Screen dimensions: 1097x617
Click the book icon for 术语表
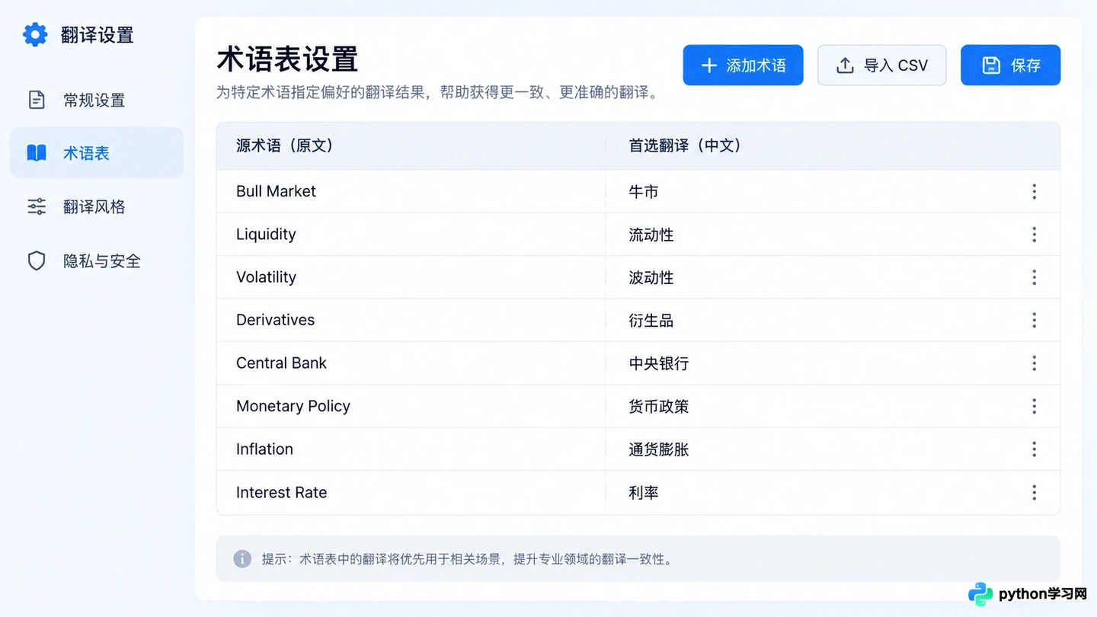click(37, 153)
